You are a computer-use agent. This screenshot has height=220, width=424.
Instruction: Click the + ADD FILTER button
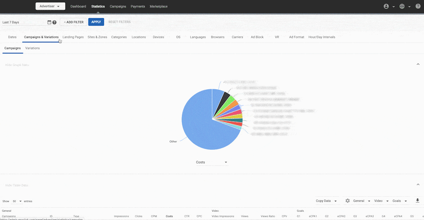[x=74, y=22]
